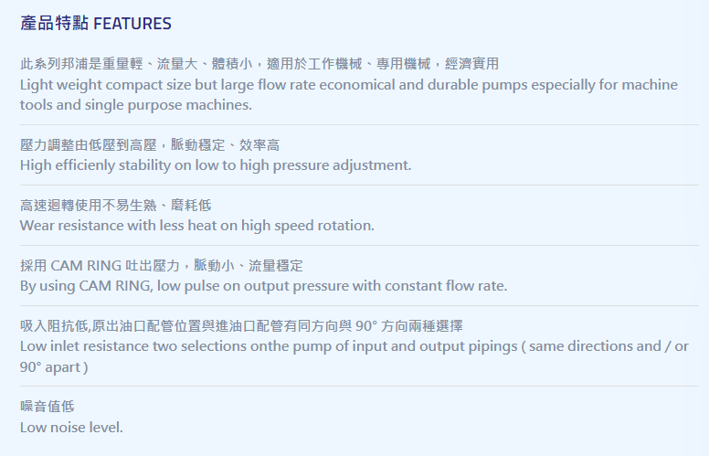This screenshot has width=709, height=456.
Task: Click the '90° apart )' text
Action: pyautogui.click(x=54, y=366)
